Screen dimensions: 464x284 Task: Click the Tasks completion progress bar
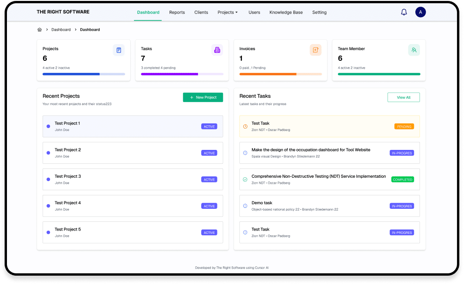pos(182,73)
